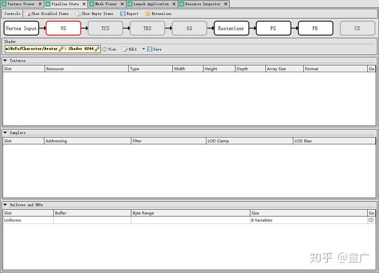
Task: Click the Export toolbar button
Action: click(129, 14)
